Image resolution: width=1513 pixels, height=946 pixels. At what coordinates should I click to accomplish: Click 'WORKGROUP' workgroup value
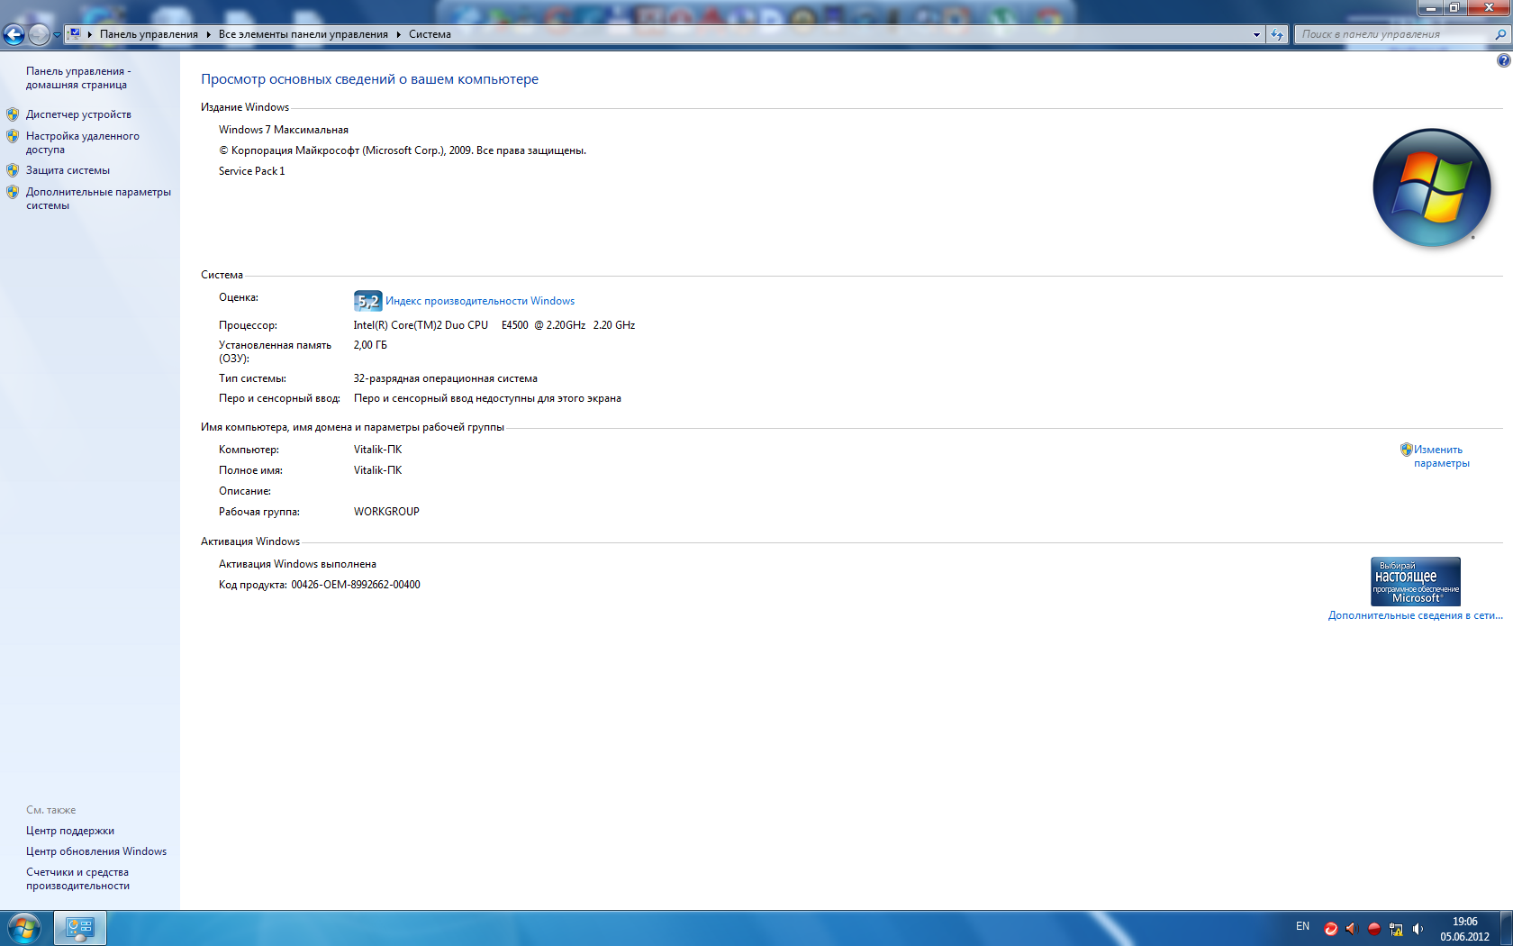click(x=386, y=512)
